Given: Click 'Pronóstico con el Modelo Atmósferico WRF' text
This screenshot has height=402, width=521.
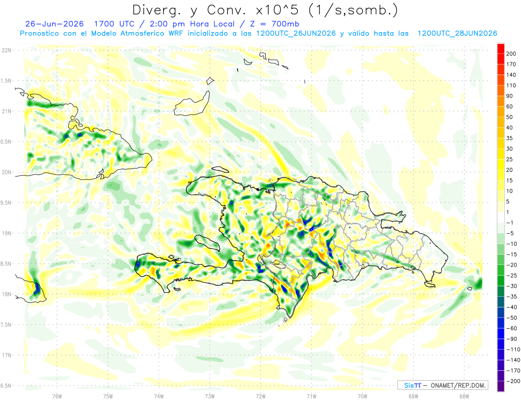Looking at the screenshot, I should pos(102,33).
